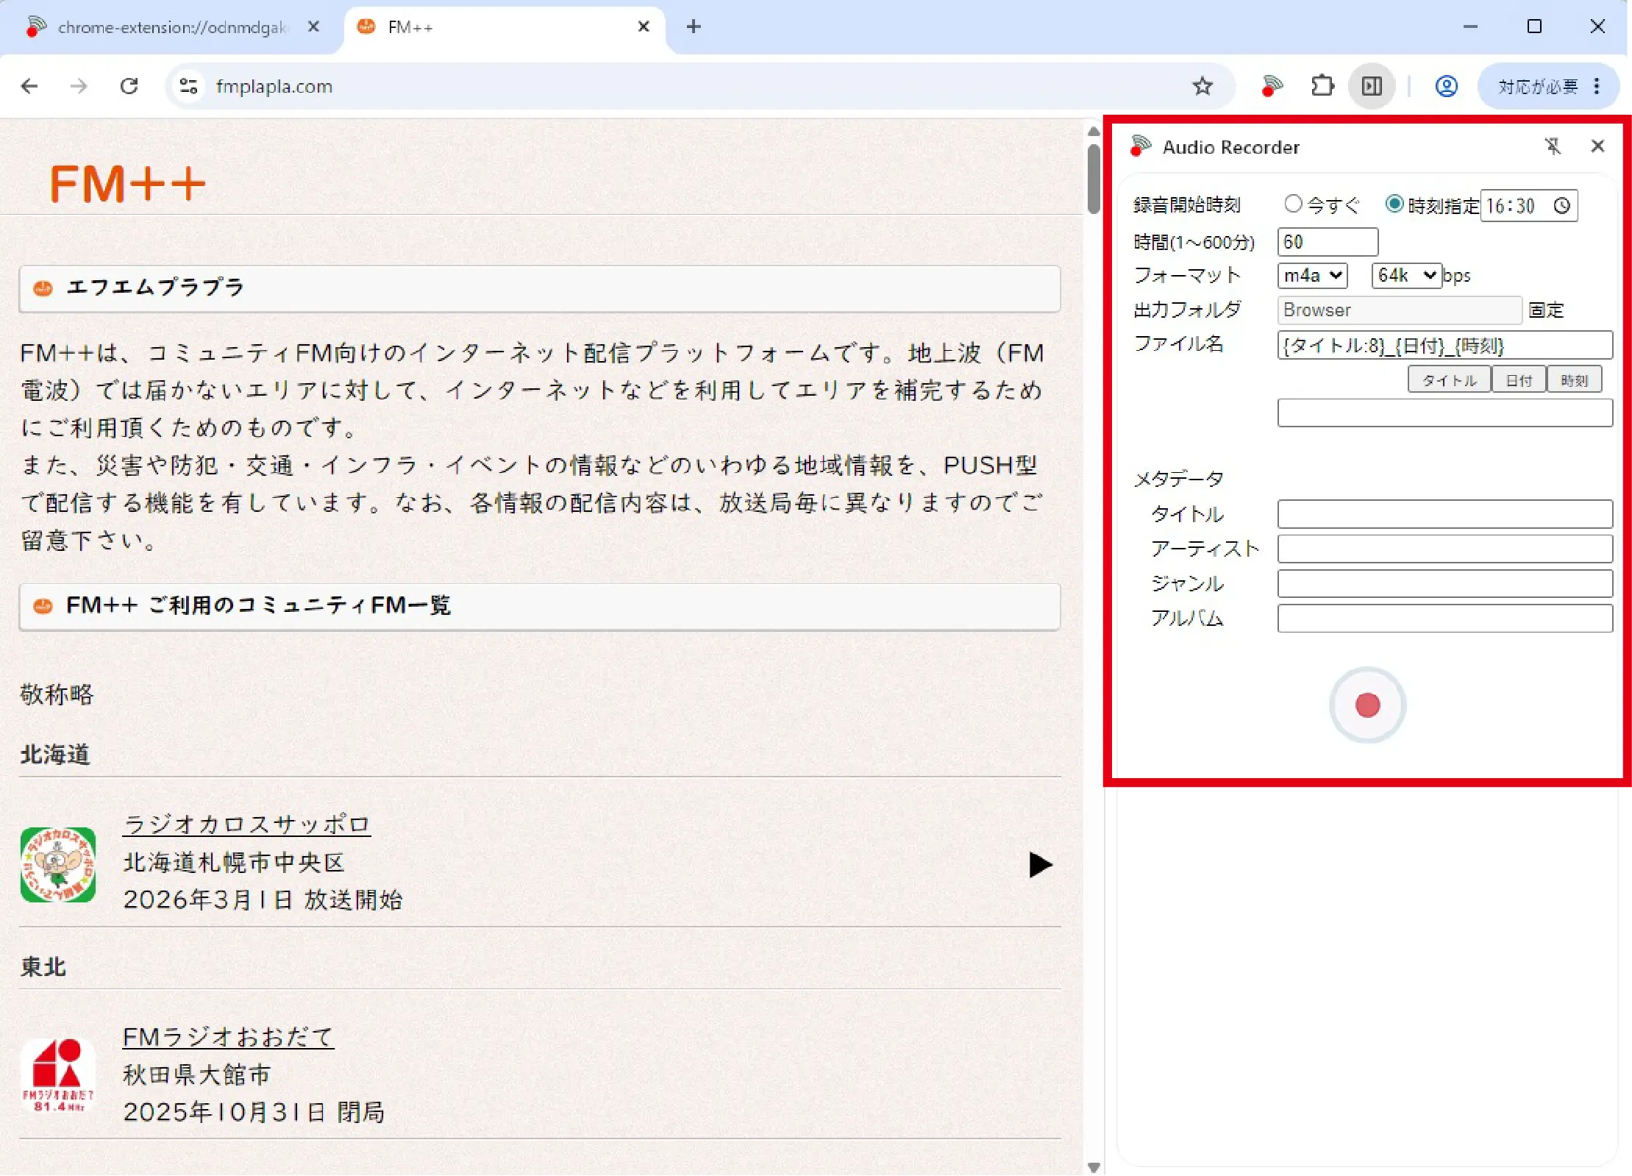Insert the 時刻 filename token

click(1574, 380)
